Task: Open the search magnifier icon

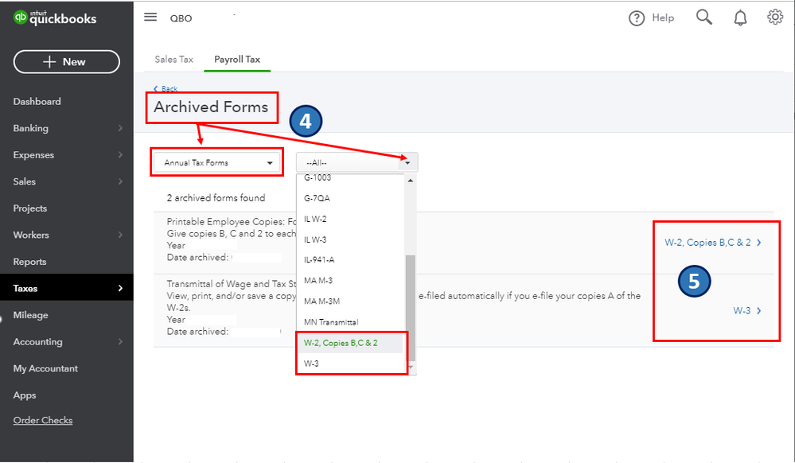Action: [x=703, y=18]
